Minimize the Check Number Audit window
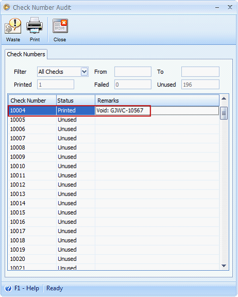This screenshot has height=297, width=238. (217, 8)
